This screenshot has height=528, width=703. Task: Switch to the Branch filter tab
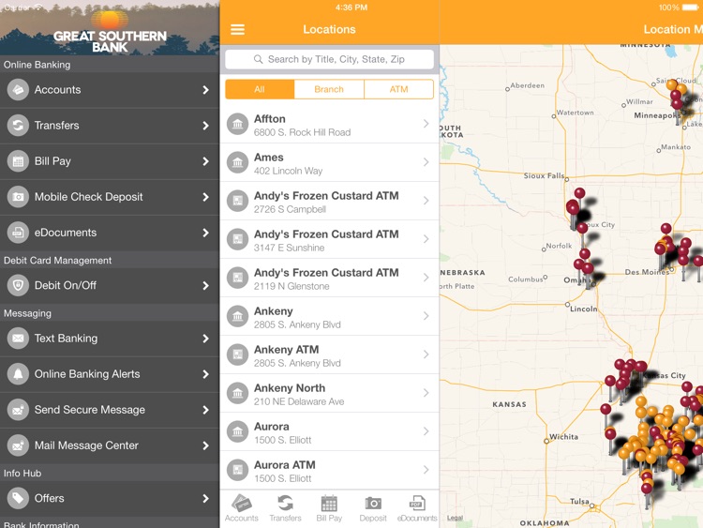[x=329, y=89]
